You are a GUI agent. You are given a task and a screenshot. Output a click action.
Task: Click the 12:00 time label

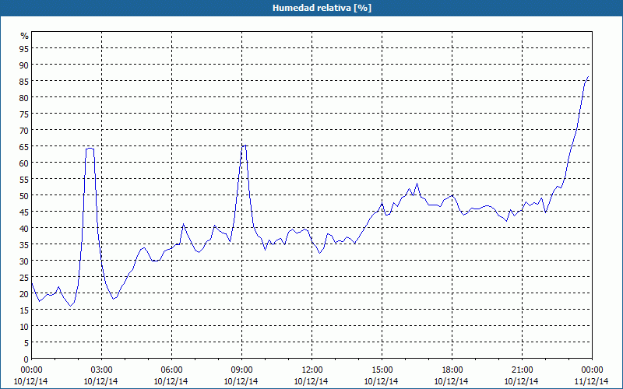pyautogui.click(x=312, y=370)
